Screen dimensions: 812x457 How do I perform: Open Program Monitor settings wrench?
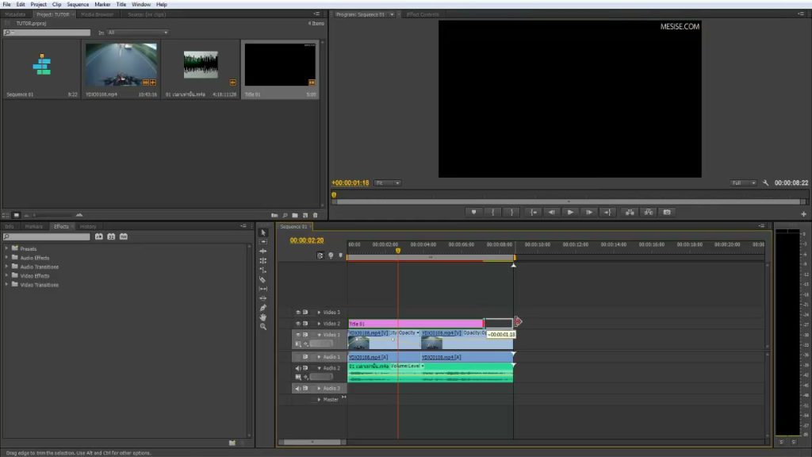(x=766, y=183)
